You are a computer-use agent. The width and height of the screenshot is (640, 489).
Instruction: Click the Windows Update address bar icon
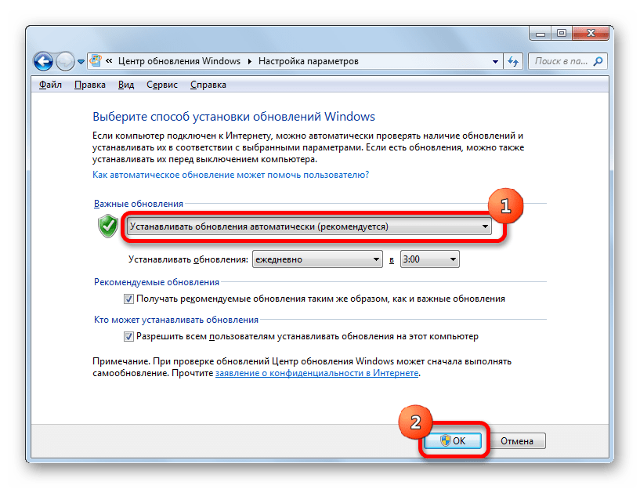coord(96,61)
